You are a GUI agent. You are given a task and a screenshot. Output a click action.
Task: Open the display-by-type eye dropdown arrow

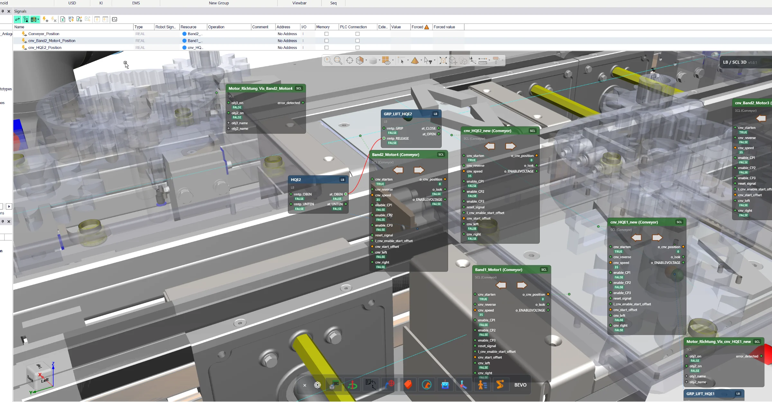pyautogui.click(x=393, y=61)
